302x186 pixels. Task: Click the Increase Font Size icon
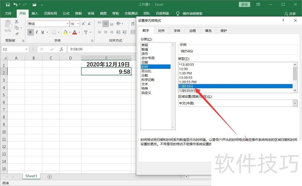(x=83, y=23)
